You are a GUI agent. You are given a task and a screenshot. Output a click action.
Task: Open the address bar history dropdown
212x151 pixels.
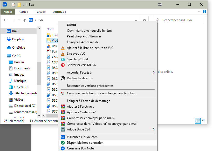(136, 20)
